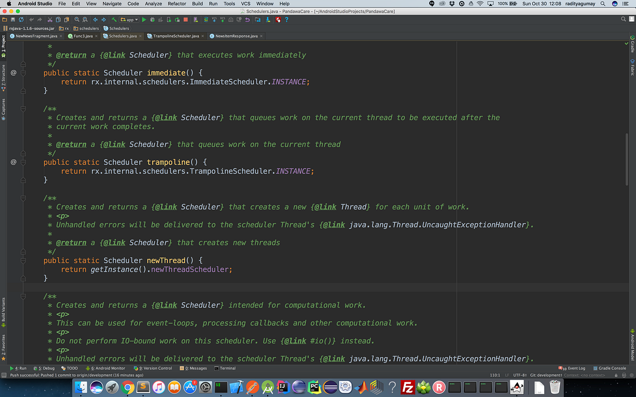This screenshot has height=397, width=636.
Task: Open Search Everywhere magnifier at top right
Action: pyautogui.click(x=624, y=20)
